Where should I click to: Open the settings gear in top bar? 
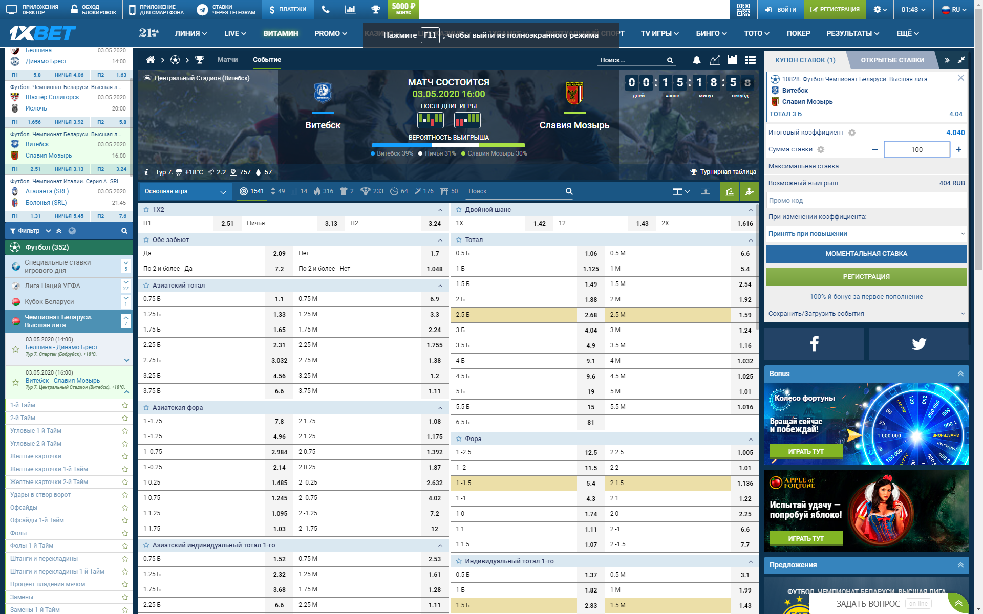[x=880, y=9]
